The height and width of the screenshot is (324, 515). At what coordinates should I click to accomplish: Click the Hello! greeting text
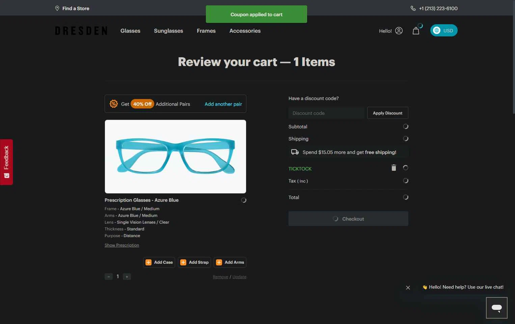tap(385, 31)
